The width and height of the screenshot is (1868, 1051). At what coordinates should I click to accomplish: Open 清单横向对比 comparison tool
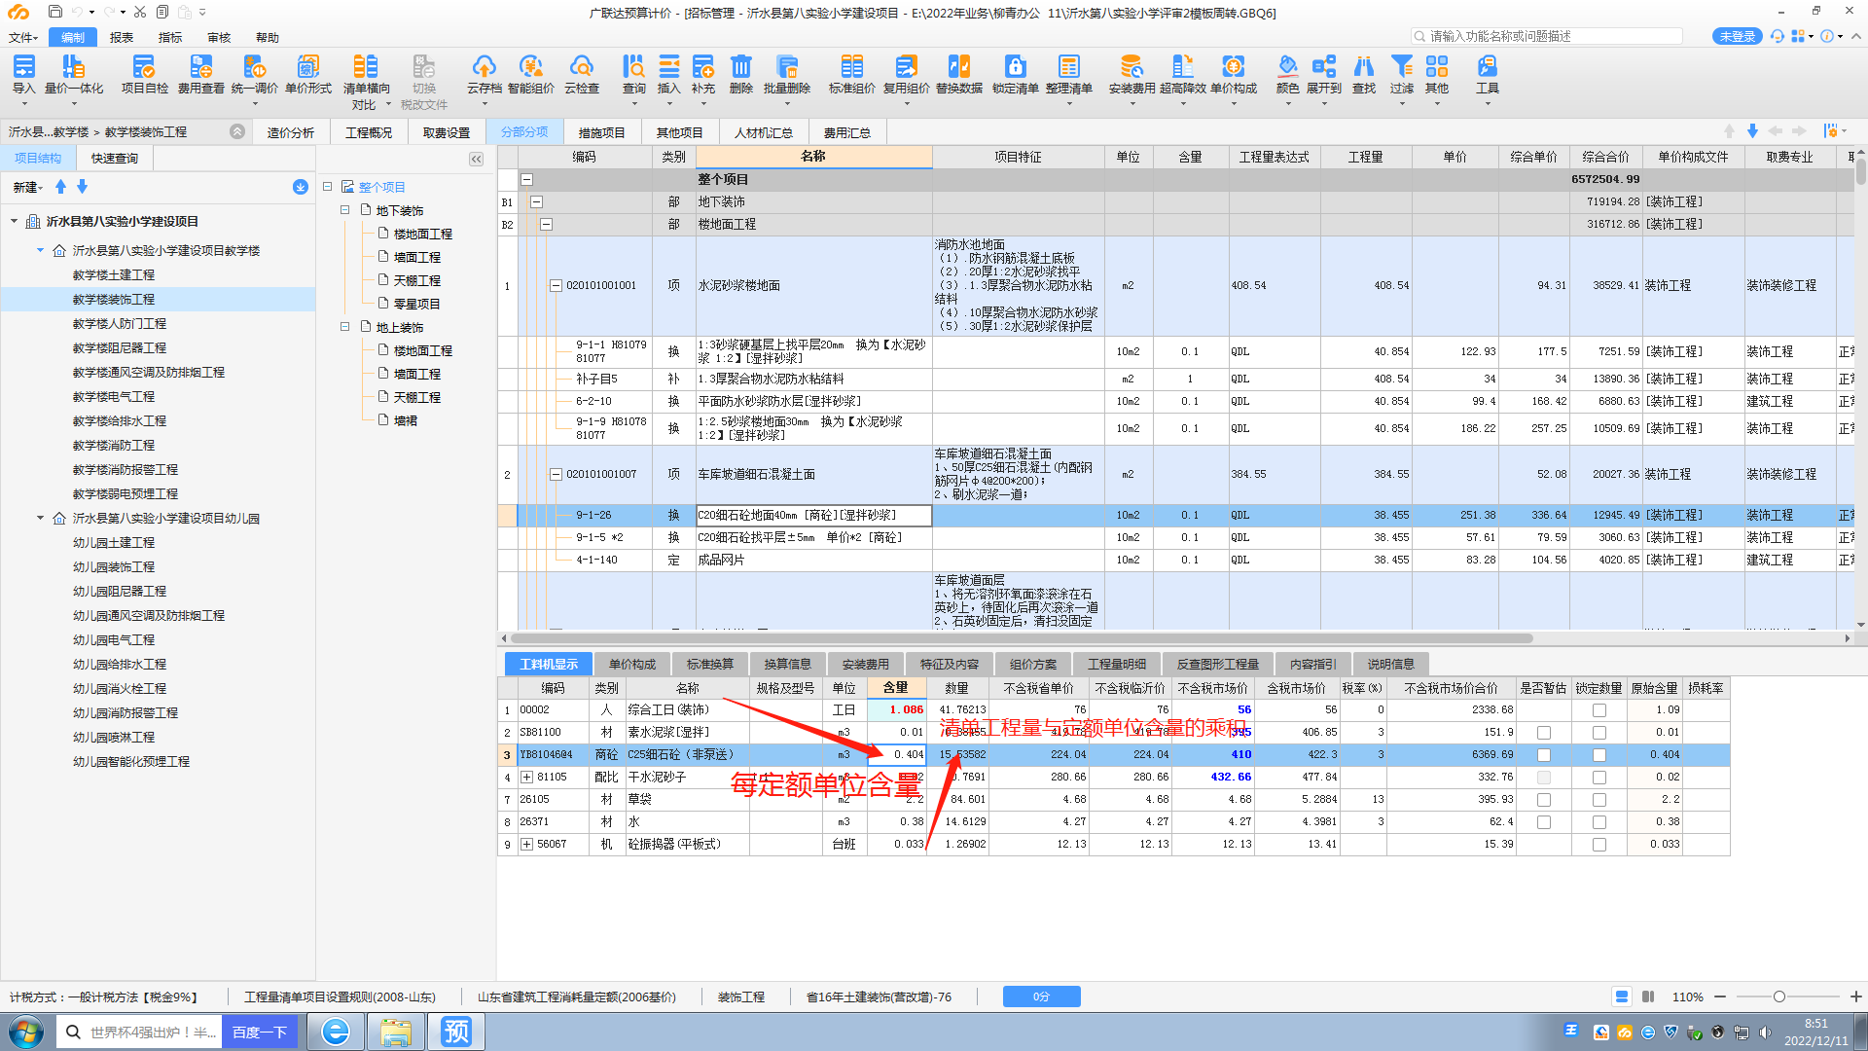click(x=366, y=81)
